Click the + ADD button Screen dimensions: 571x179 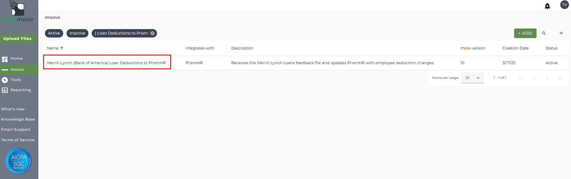pos(525,33)
